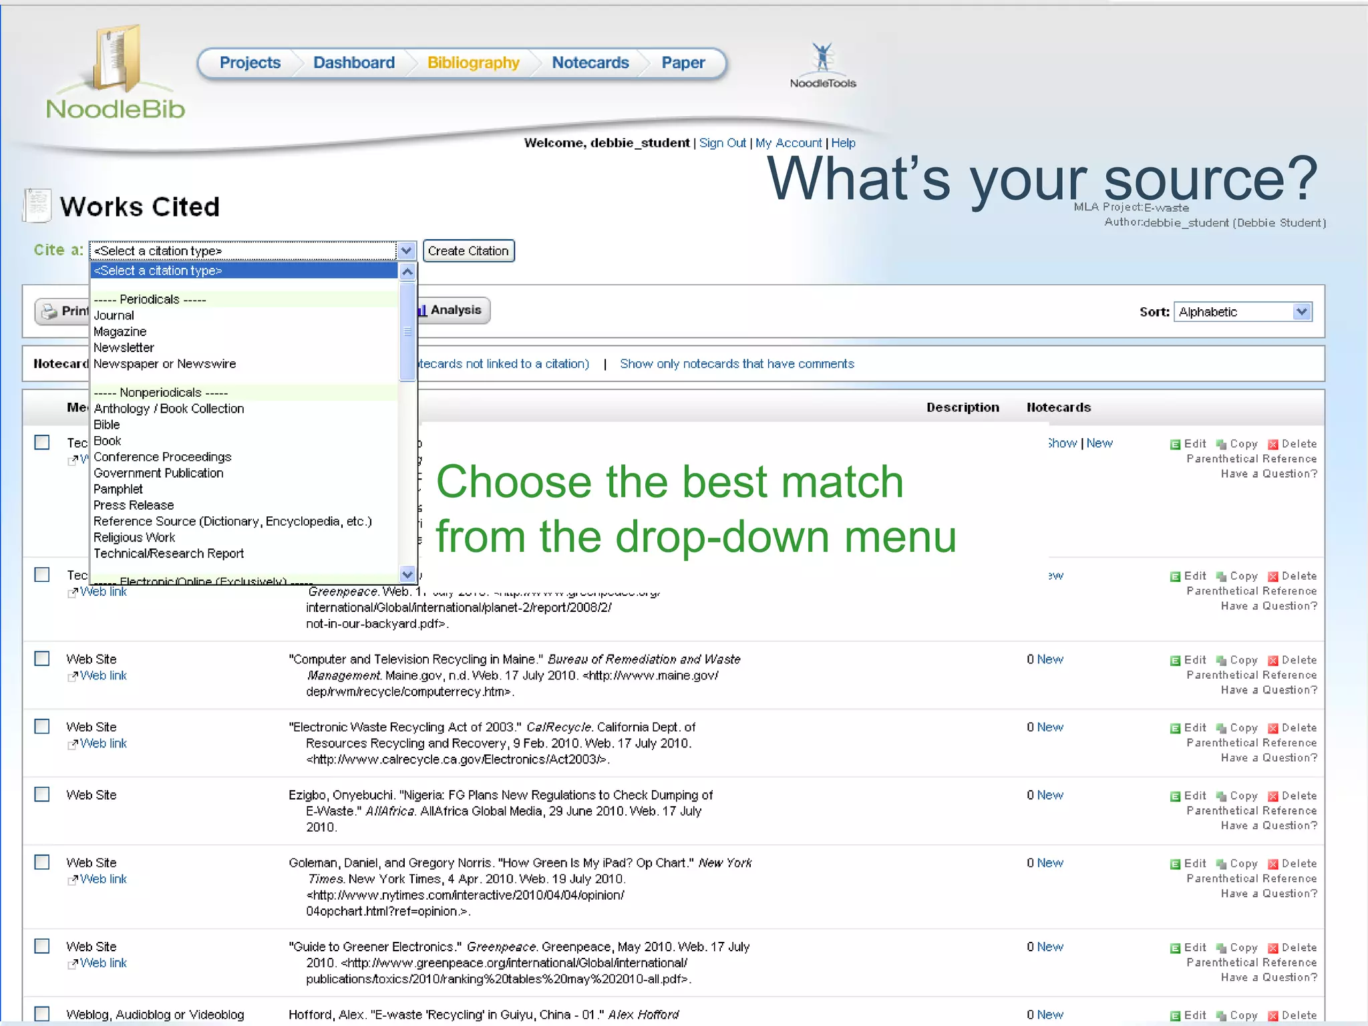
Task: Click Delete icon for CalRecycle citation
Action: pos(1273,728)
